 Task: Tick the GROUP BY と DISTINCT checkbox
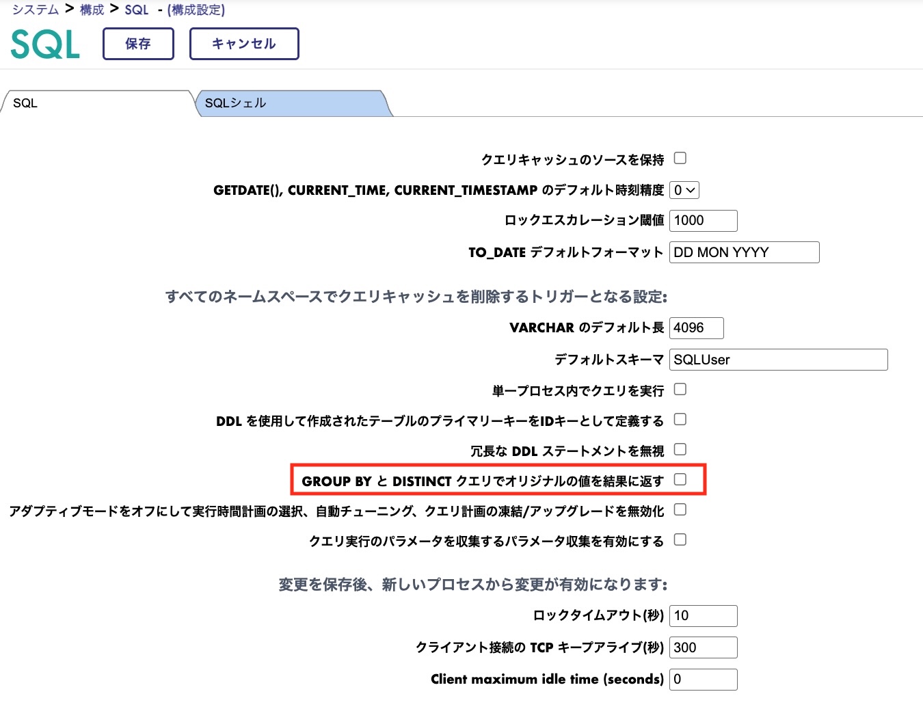point(680,479)
